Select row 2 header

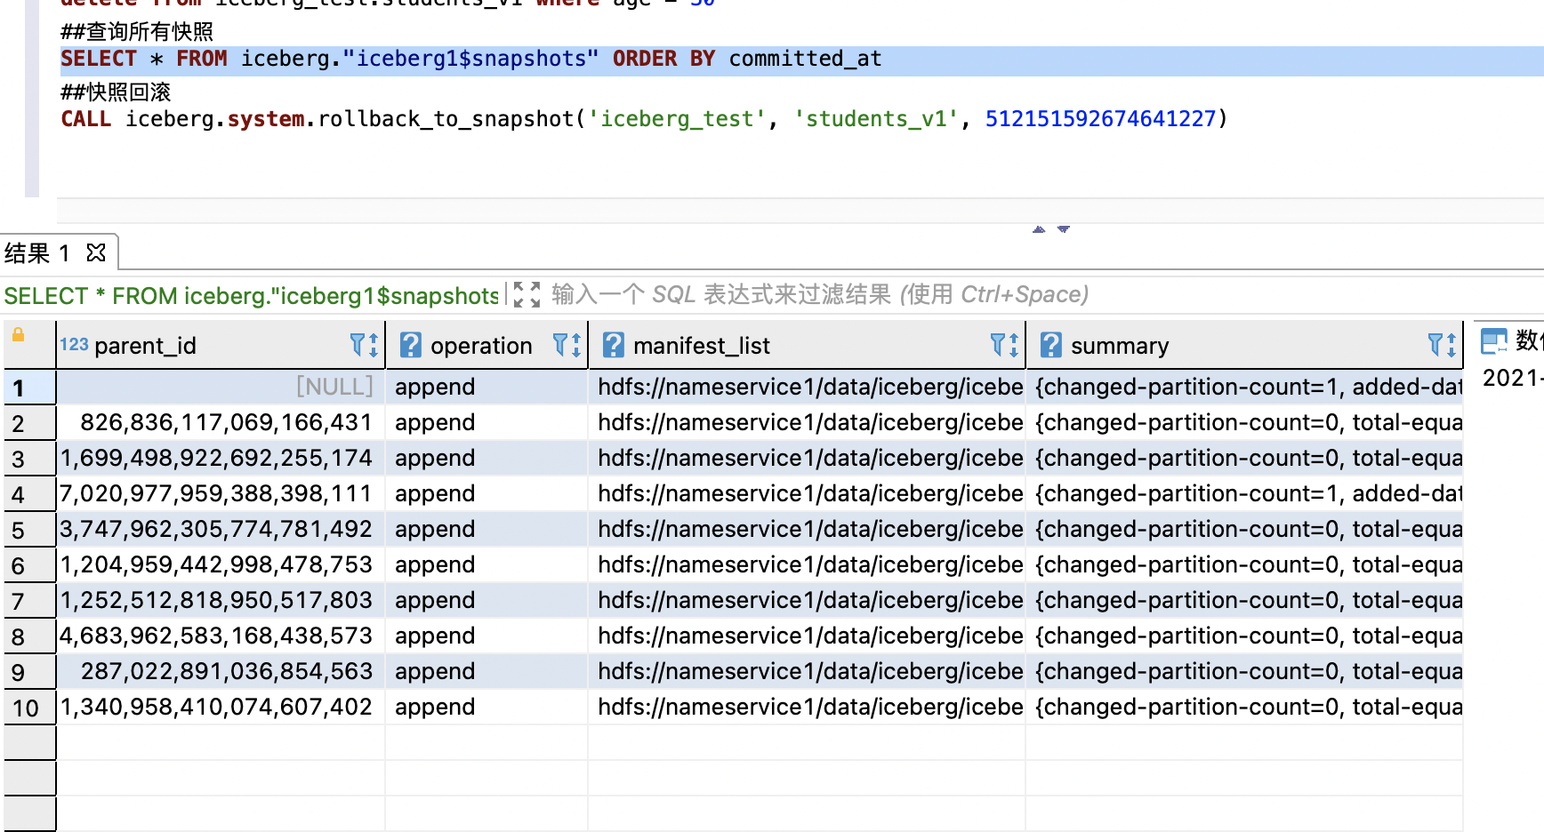click(29, 423)
